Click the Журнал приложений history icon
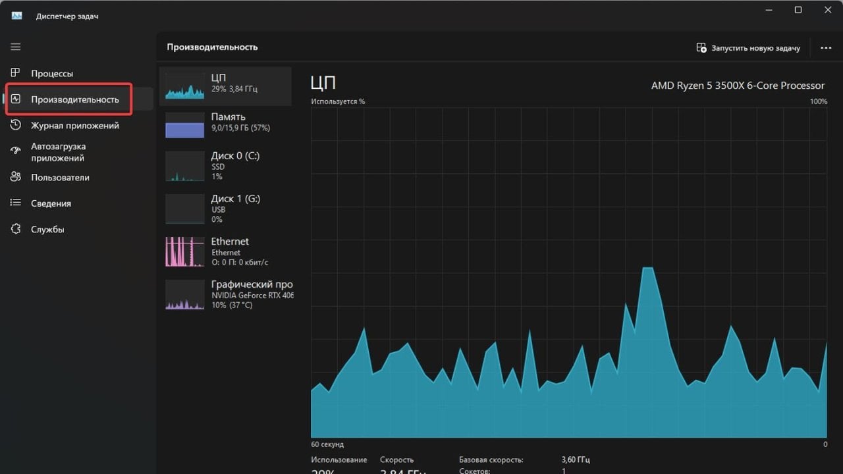 click(16, 125)
